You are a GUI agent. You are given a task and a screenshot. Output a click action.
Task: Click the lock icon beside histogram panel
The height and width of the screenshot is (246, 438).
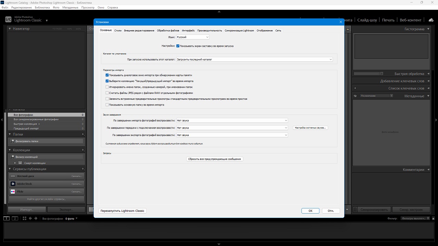(348, 29)
